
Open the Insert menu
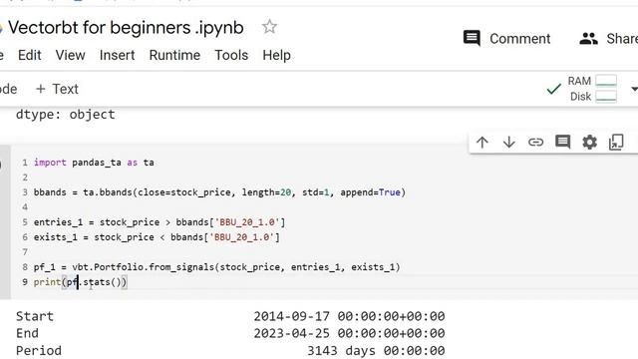(x=118, y=55)
